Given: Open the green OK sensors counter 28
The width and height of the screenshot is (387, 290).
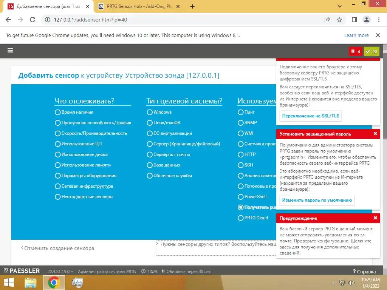Looking at the screenshot, I should (x=372, y=51).
